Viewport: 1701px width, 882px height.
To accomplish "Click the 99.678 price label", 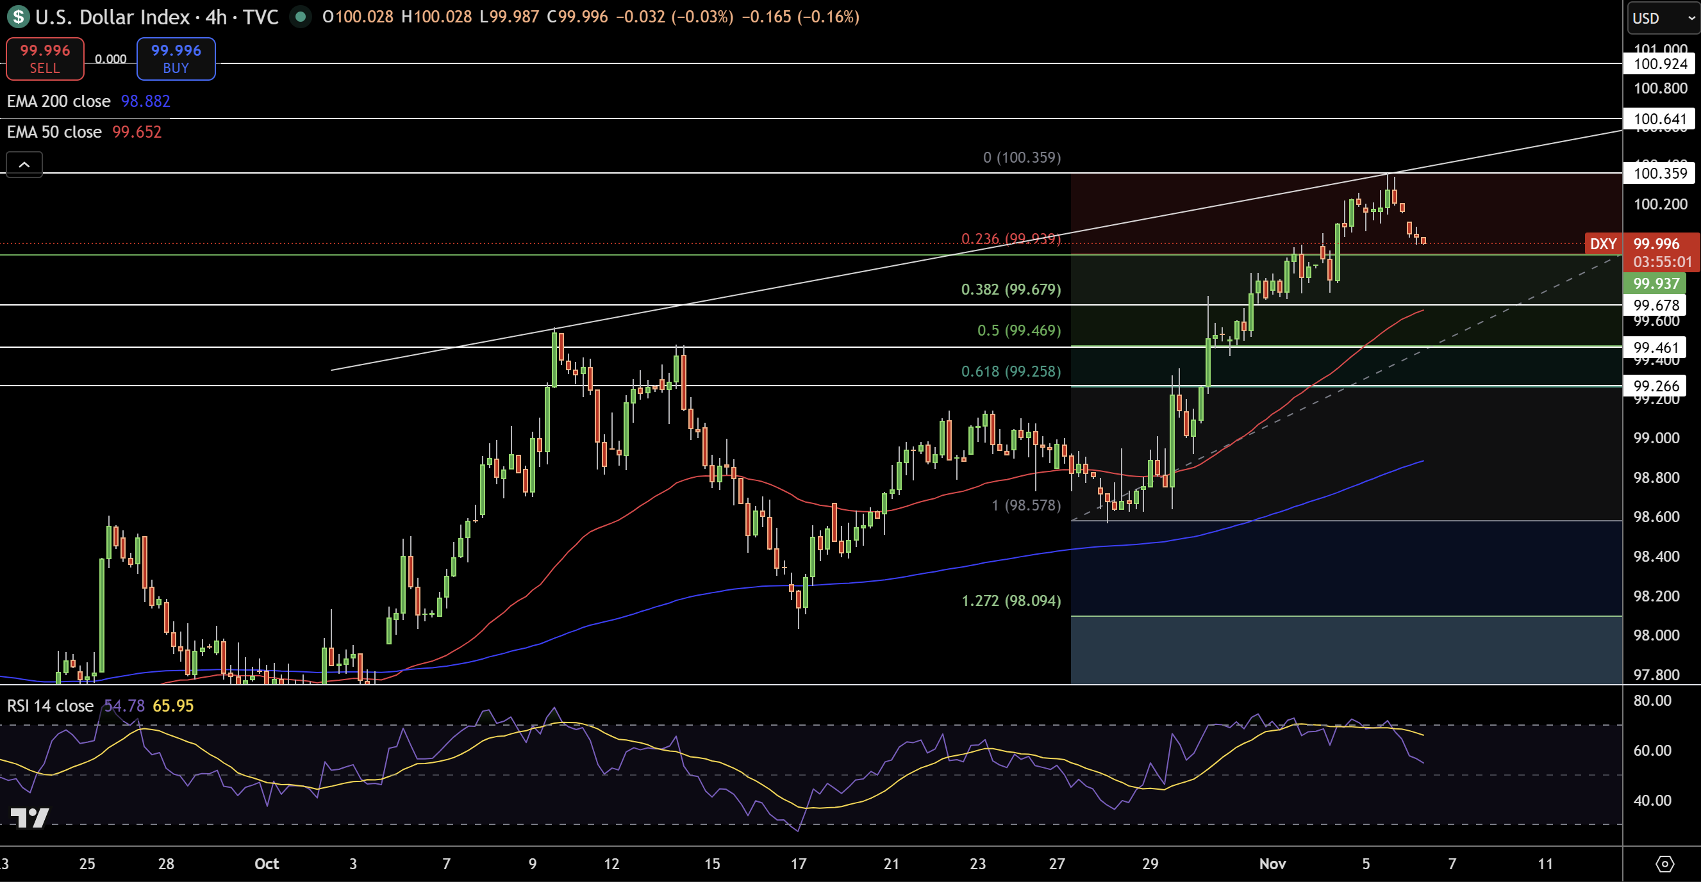I will [1656, 305].
